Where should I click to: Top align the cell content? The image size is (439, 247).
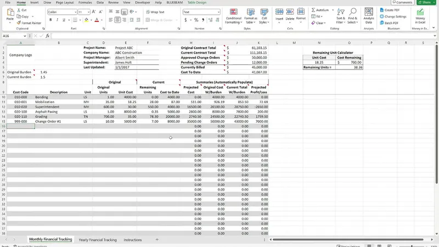pyautogui.click(x=111, y=12)
